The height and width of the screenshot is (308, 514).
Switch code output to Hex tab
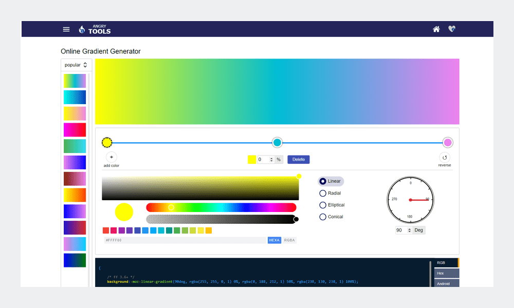tap(447, 273)
